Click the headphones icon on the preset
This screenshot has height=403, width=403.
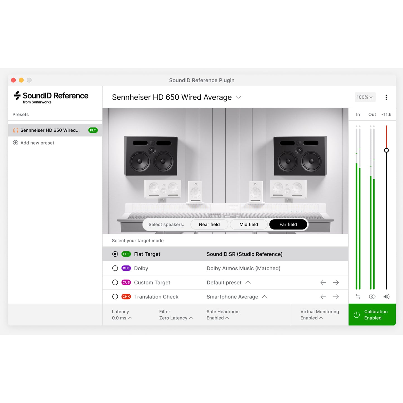[16, 130]
